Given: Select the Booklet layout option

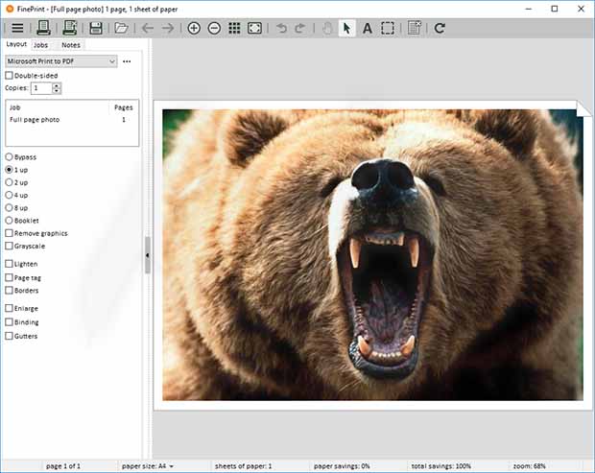Looking at the screenshot, I should coord(9,221).
